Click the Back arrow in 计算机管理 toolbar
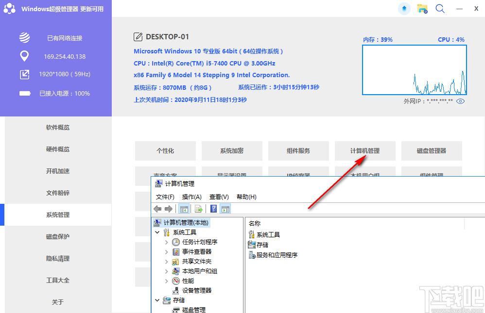The width and height of the screenshot is (485, 313). pyautogui.click(x=157, y=209)
